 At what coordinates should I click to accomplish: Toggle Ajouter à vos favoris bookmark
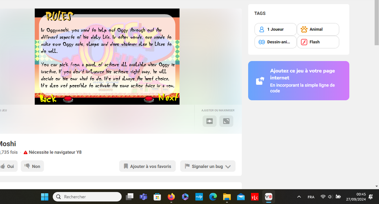click(x=147, y=166)
